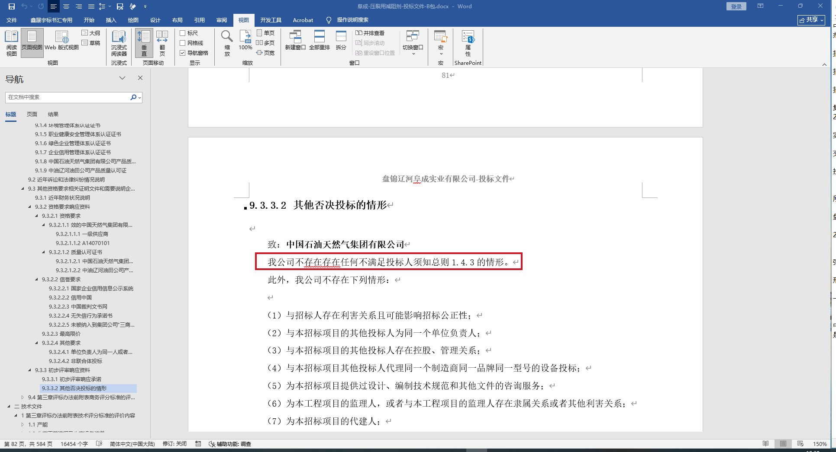This screenshot has width=836, height=452.
Task: Select Web Layout in status bar
Action: [x=800, y=444]
